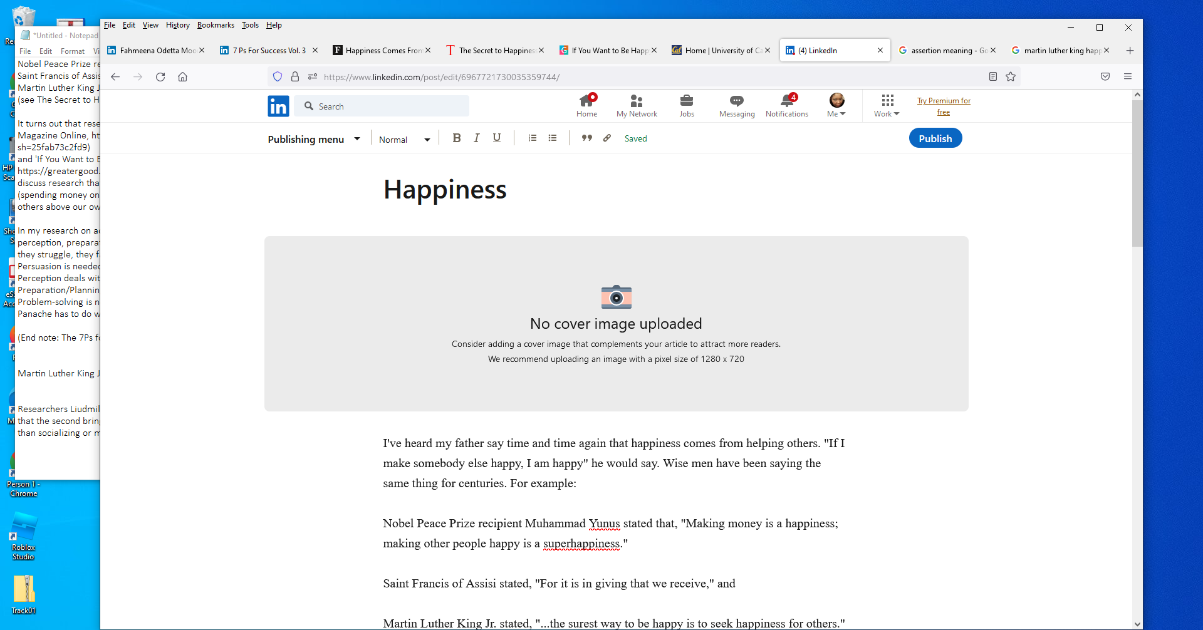Go back to previous page

(x=115, y=77)
